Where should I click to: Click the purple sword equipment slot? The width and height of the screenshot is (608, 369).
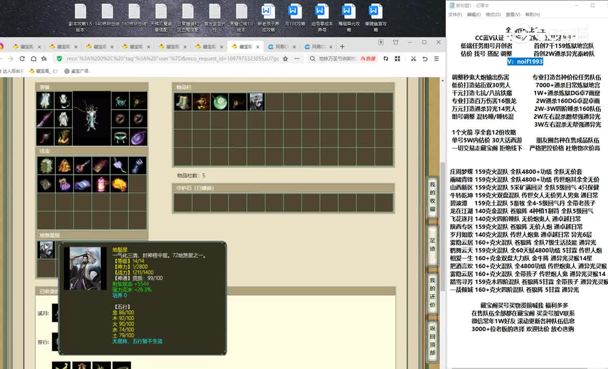45,119
